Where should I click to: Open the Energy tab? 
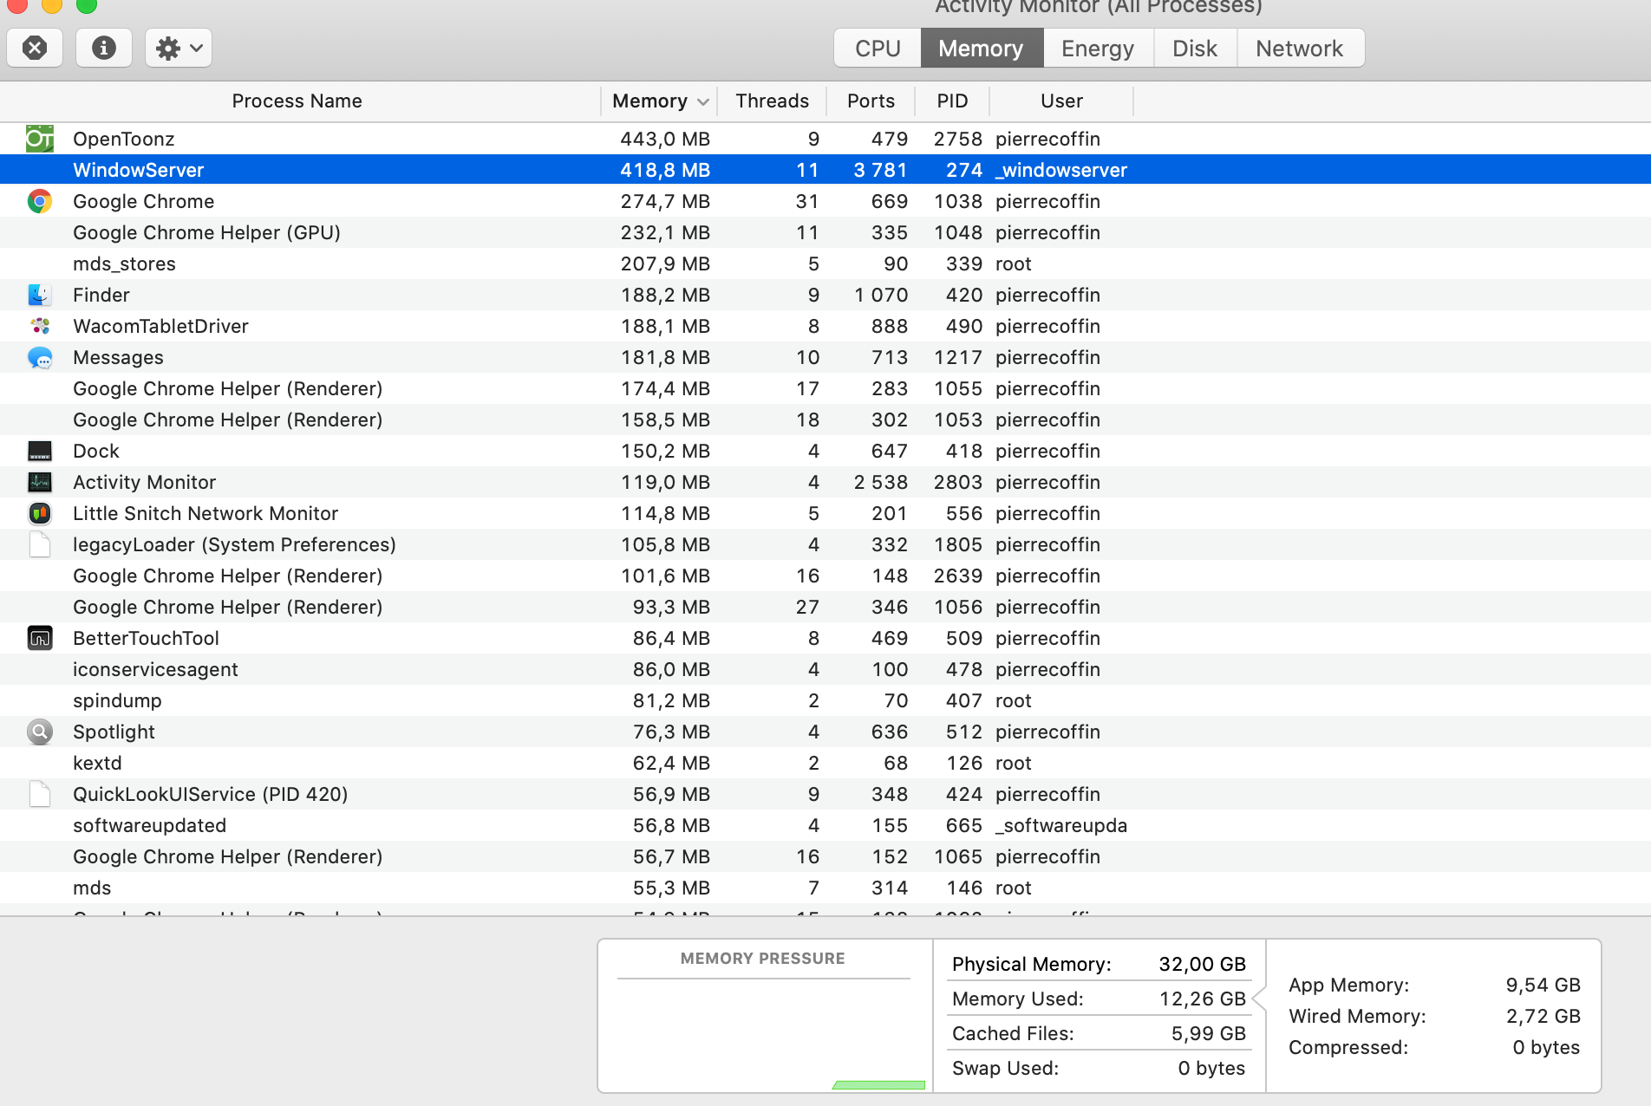[1098, 48]
